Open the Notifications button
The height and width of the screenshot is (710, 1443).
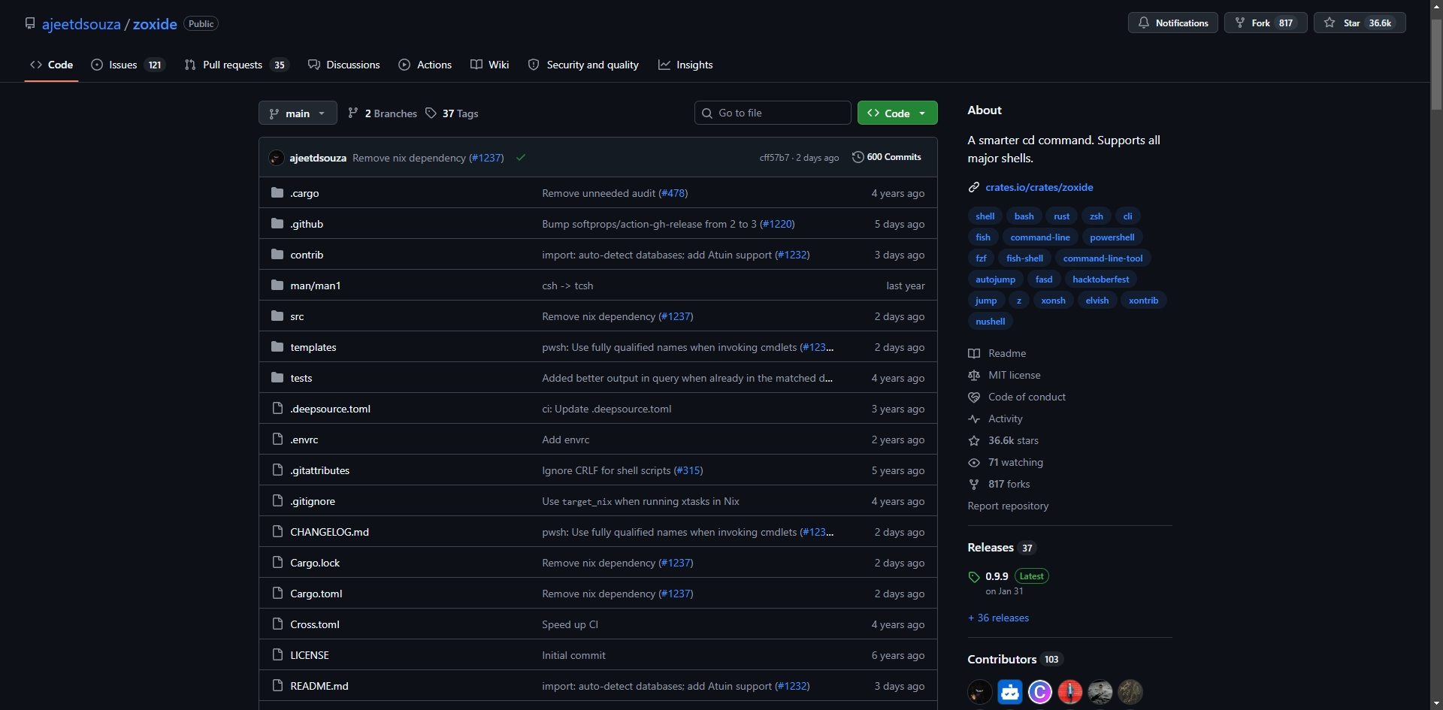(1172, 23)
